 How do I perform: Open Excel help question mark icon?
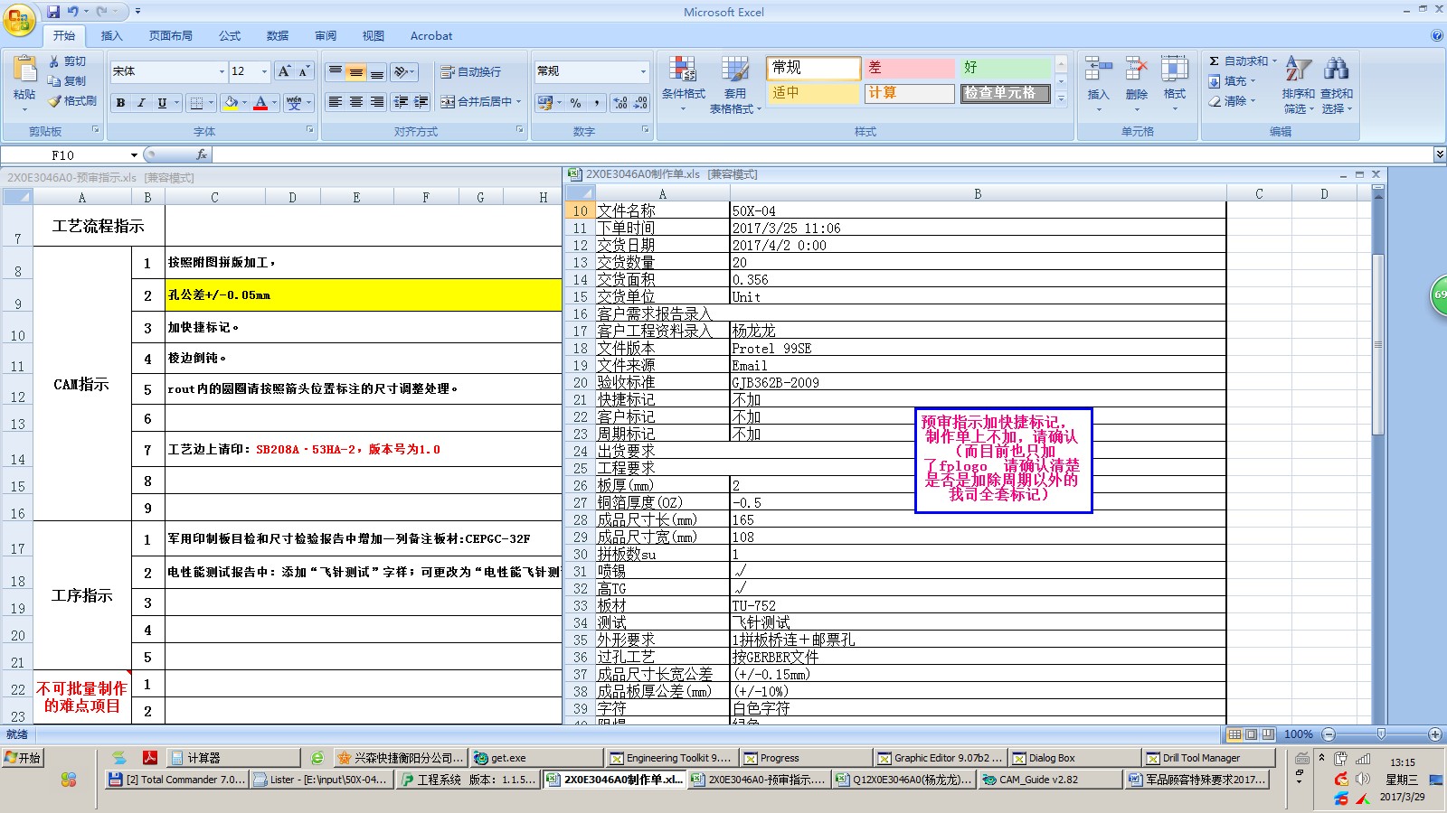click(x=1437, y=36)
